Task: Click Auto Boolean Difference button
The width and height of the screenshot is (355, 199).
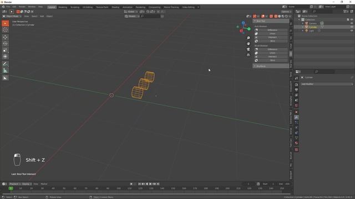Action: tap(271, 30)
